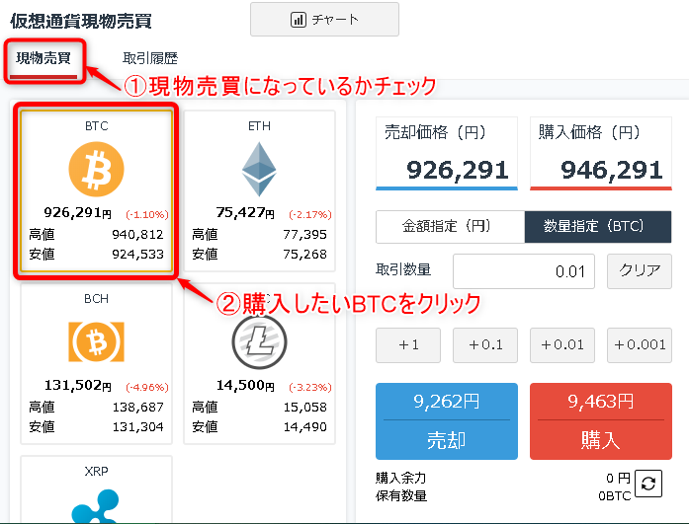Click the refresh balance icon
Viewport: 689px width, 524px height.
648,484
